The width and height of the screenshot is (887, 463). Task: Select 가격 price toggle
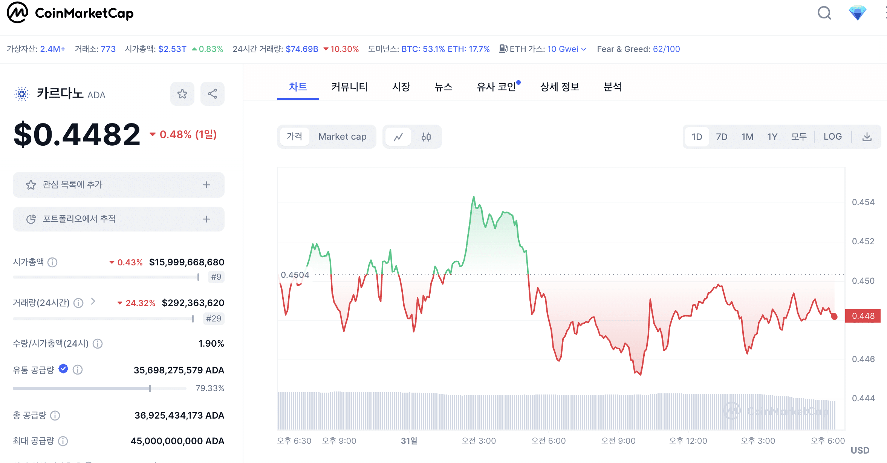(294, 137)
